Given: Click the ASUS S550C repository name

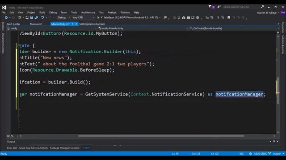Looking at the screenshot, I should [260, 154].
